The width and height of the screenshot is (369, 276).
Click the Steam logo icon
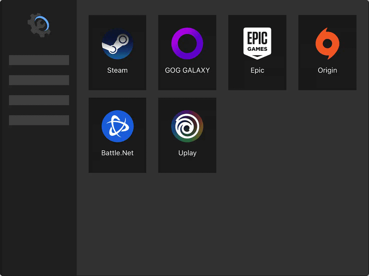[117, 44]
